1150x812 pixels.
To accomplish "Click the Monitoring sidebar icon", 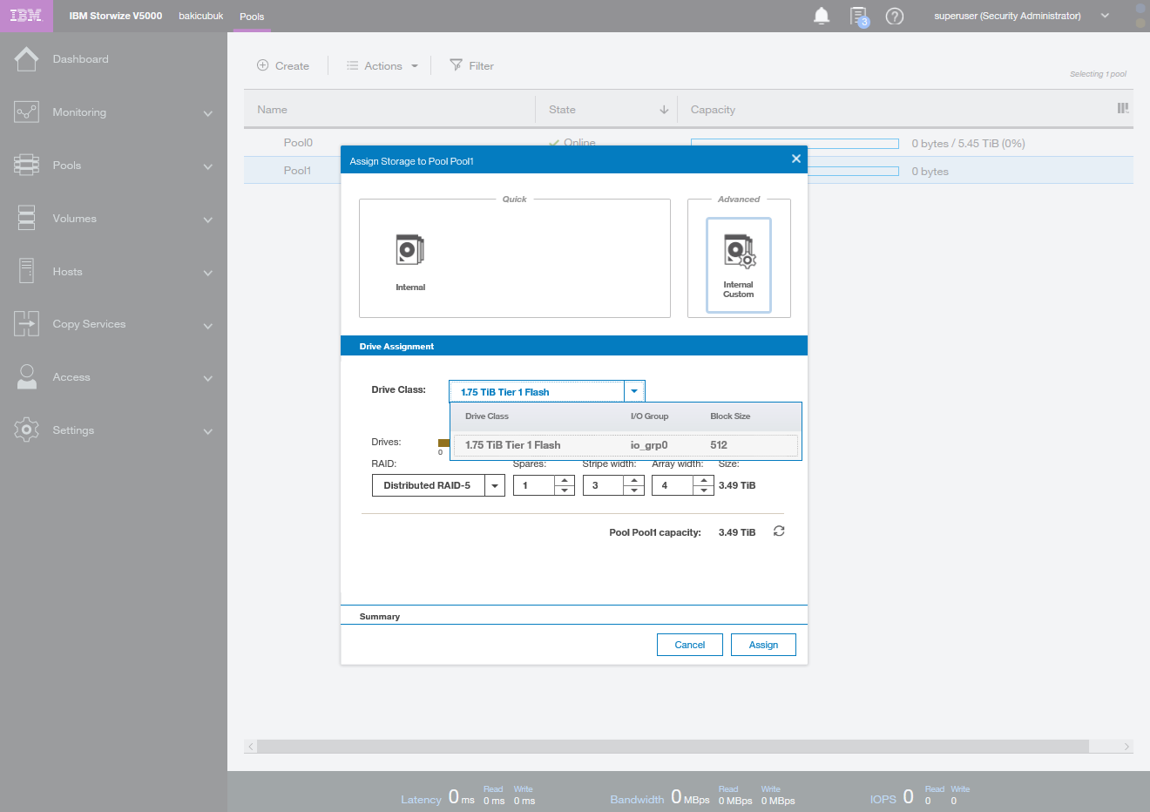I will click(26, 112).
